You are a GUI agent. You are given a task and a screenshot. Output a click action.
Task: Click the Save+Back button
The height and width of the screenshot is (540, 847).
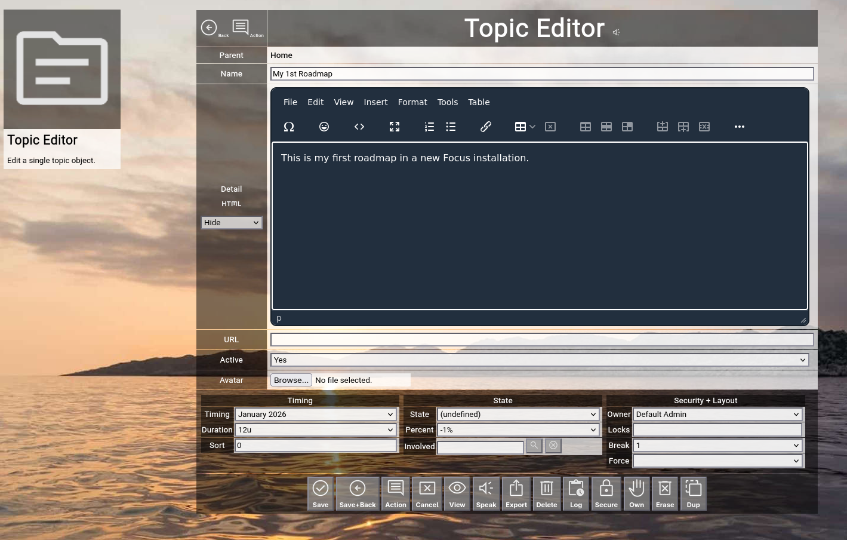[358, 493]
